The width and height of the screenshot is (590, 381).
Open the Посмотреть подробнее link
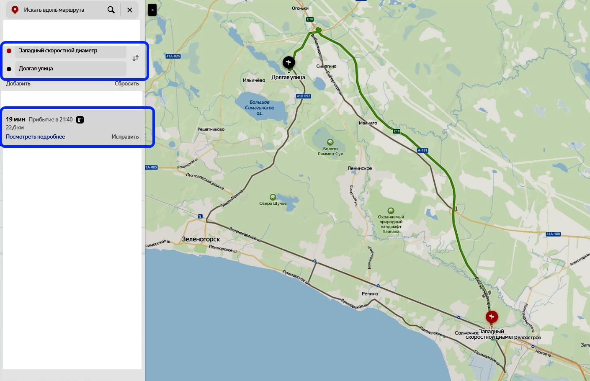click(35, 137)
